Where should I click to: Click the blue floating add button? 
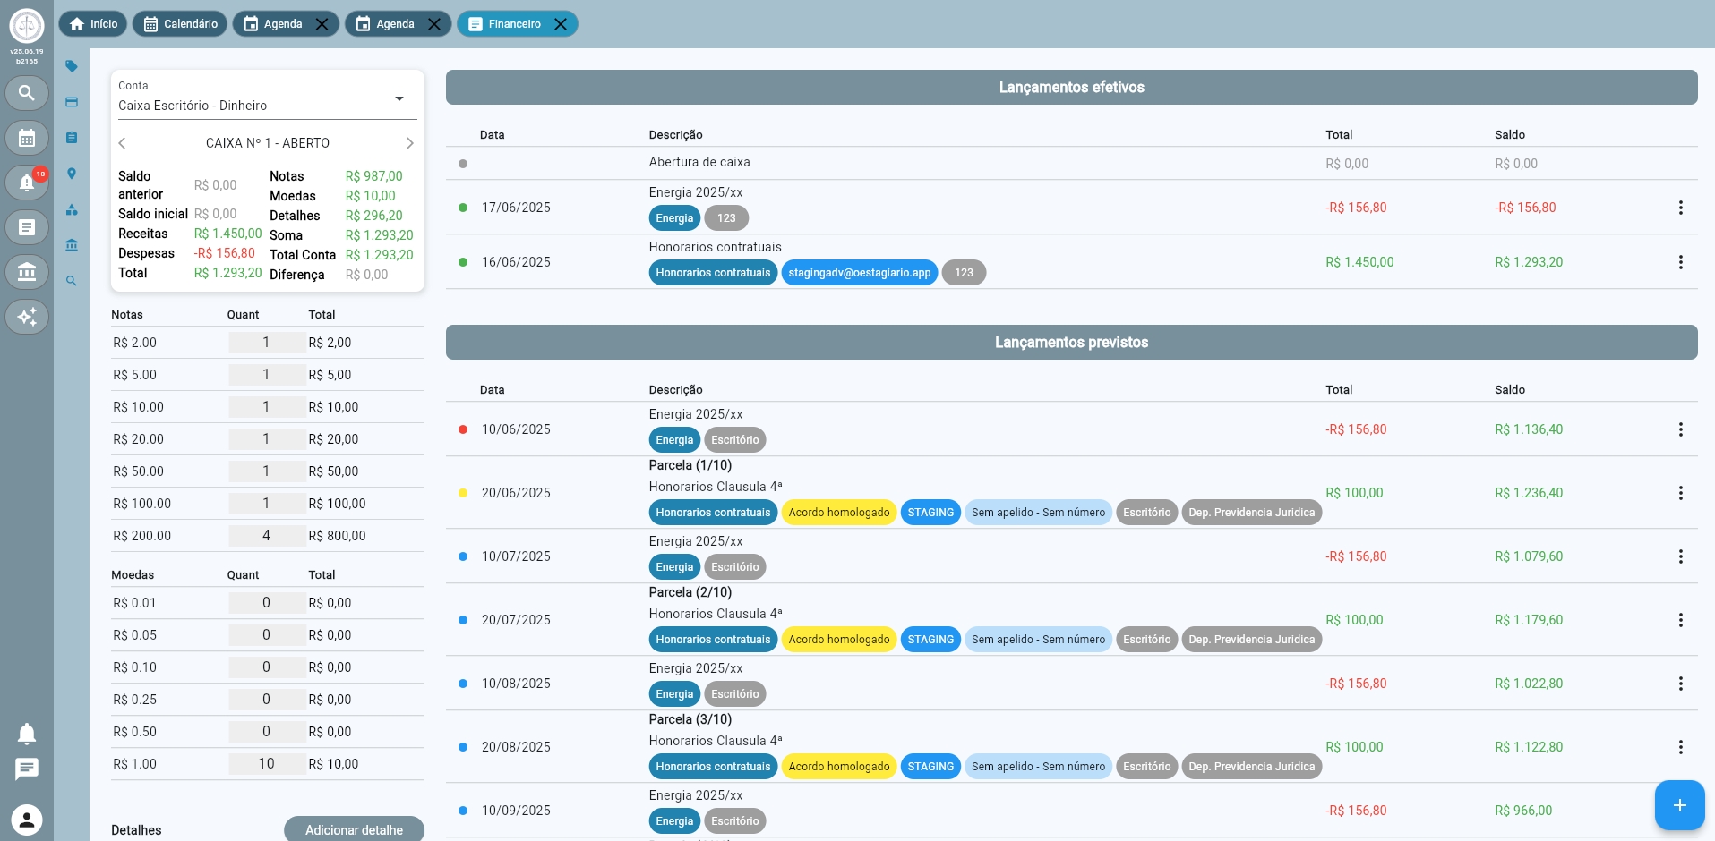pyautogui.click(x=1679, y=805)
